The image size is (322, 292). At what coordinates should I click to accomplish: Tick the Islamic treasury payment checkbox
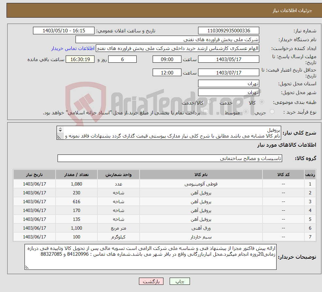click(x=206, y=112)
